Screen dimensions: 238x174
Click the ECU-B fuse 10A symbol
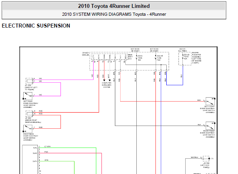pyautogui.click(x=183, y=57)
